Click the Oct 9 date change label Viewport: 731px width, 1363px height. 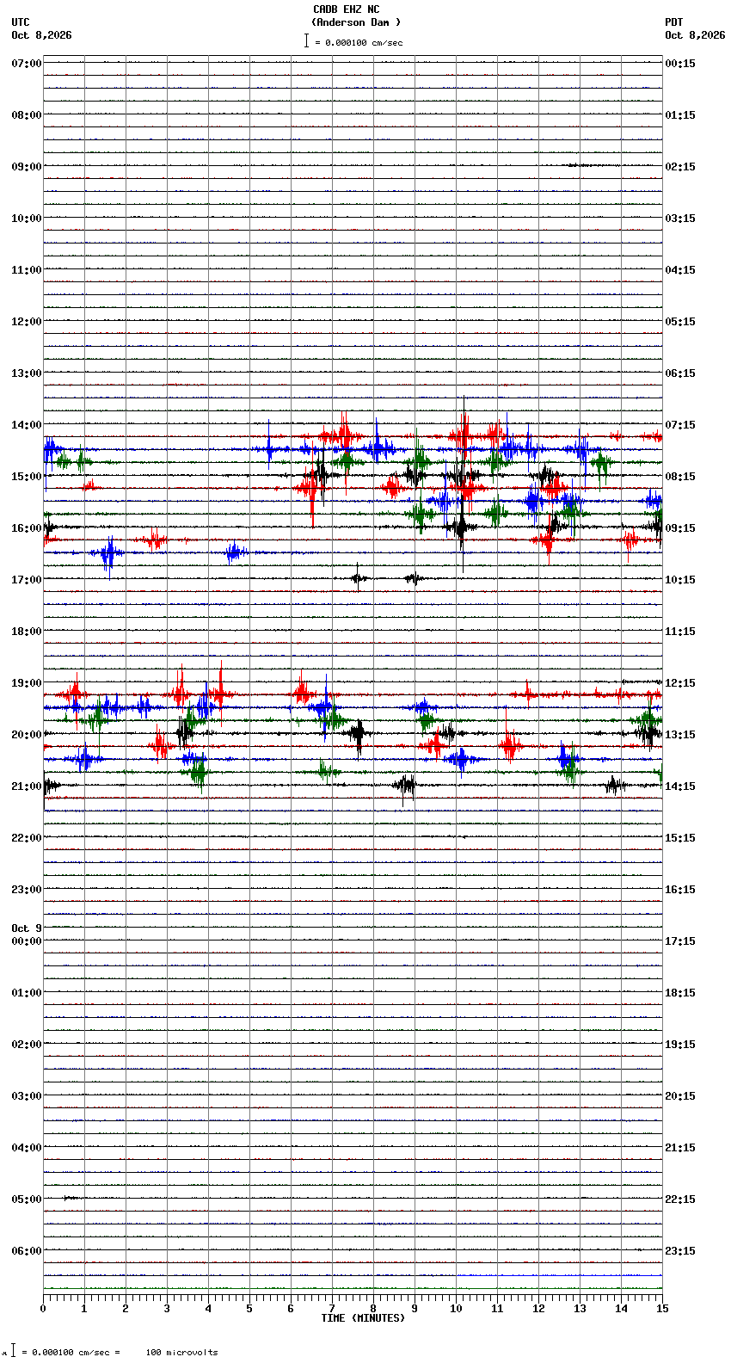coord(27,928)
